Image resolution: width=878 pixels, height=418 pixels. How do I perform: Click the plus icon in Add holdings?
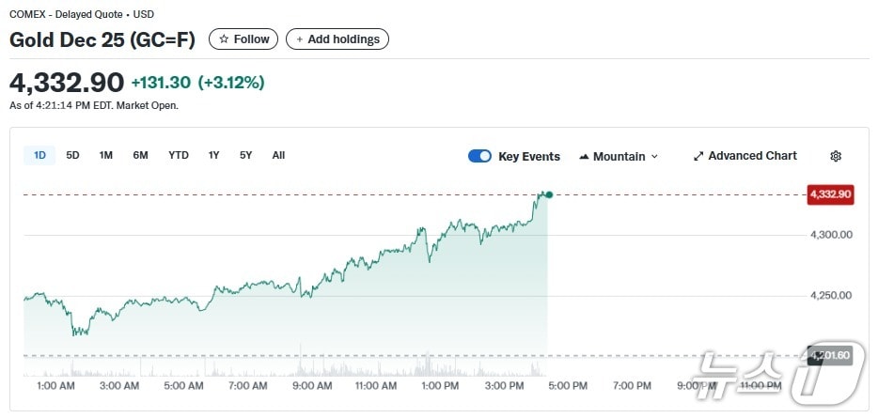pos(300,39)
